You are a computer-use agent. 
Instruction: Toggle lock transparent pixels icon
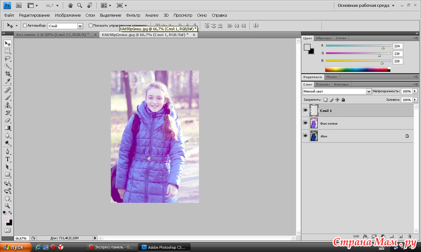point(325,100)
